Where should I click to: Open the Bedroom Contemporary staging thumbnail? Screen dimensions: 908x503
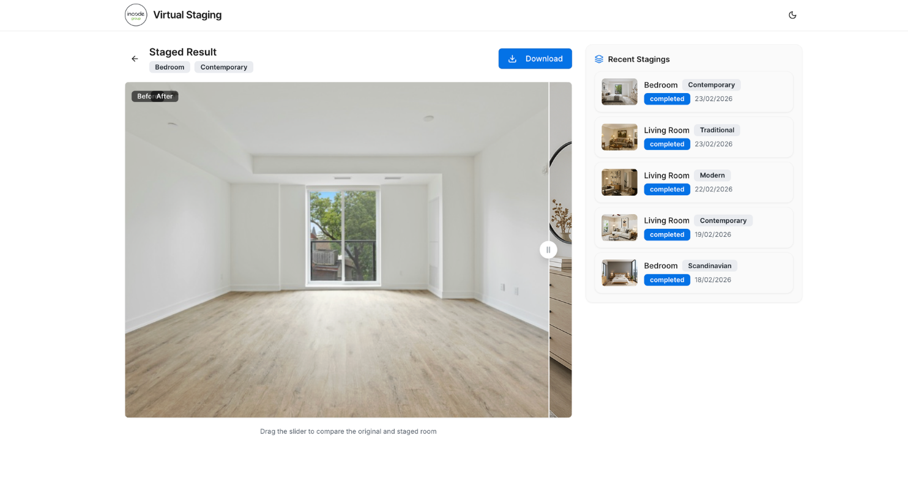click(x=619, y=92)
